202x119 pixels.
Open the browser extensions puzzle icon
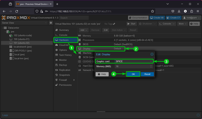[x=192, y=11]
